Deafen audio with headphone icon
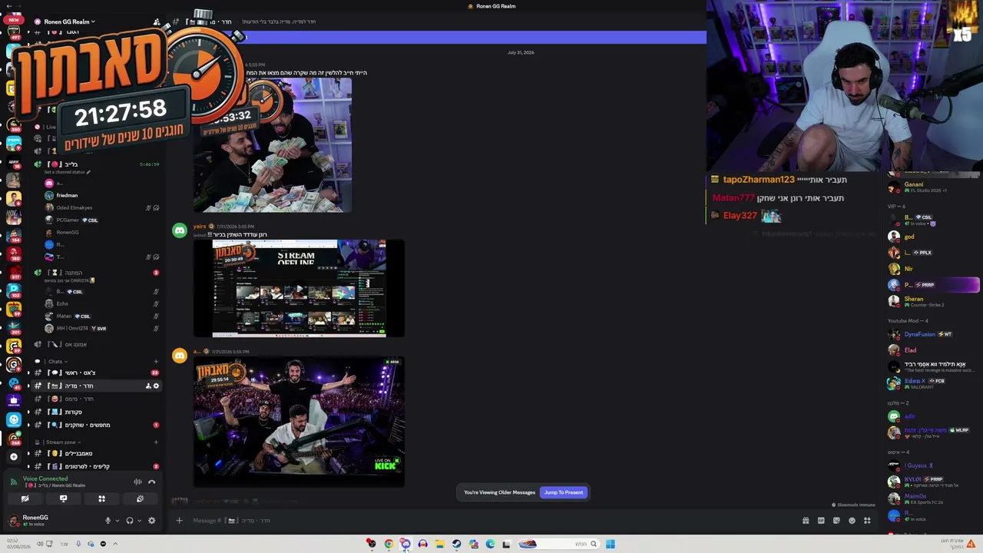Image resolution: width=983 pixels, height=553 pixels. (x=129, y=521)
